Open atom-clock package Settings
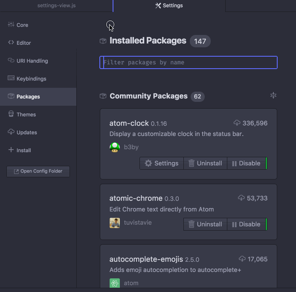This screenshot has width=296, height=292. pos(162,163)
